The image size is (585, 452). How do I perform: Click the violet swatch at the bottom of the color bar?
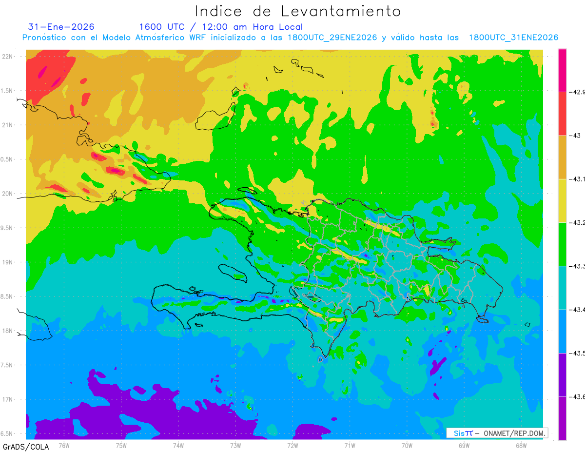point(562,418)
